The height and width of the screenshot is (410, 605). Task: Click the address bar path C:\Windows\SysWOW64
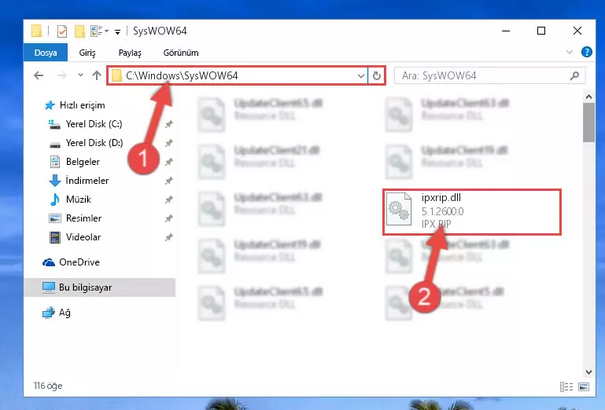[x=182, y=75]
